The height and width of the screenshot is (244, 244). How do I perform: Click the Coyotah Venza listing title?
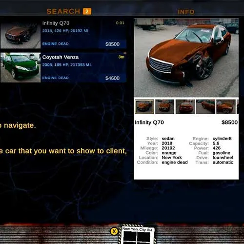pyautogui.click(x=61, y=57)
